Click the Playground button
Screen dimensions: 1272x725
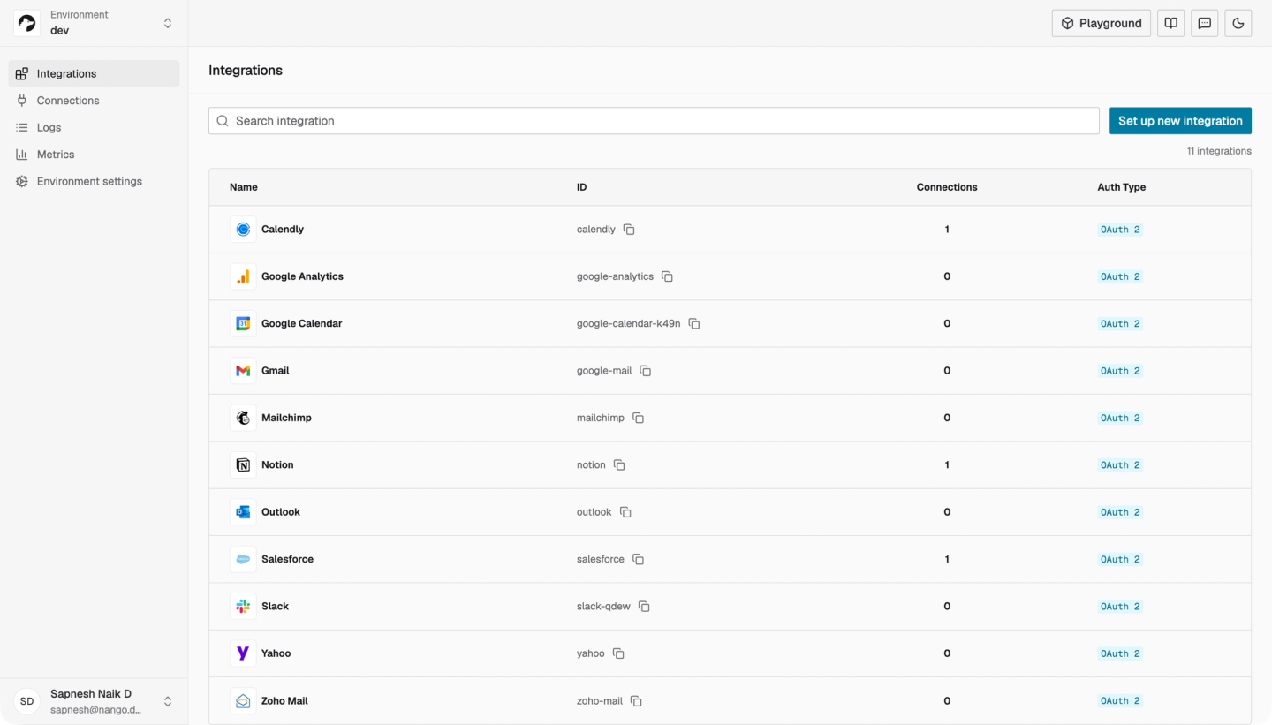pos(1102,23)
